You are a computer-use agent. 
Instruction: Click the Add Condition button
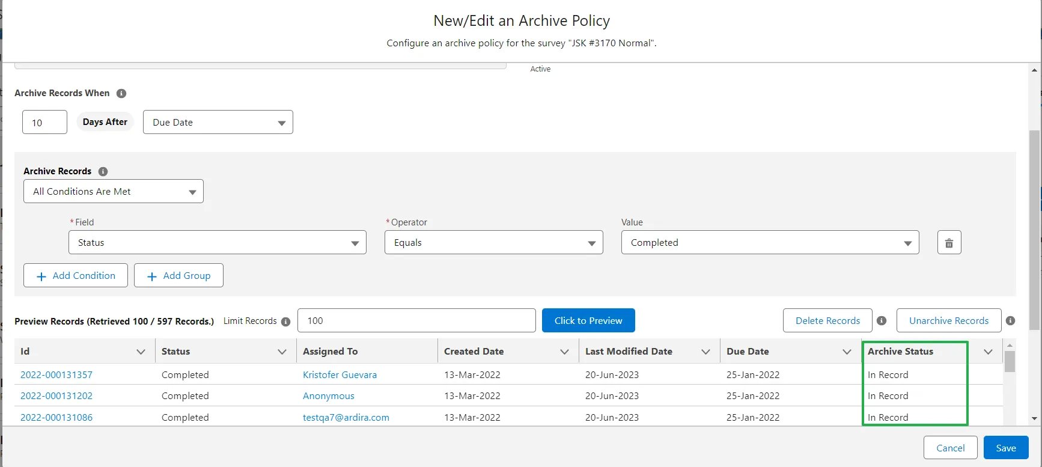pos(76,275)
